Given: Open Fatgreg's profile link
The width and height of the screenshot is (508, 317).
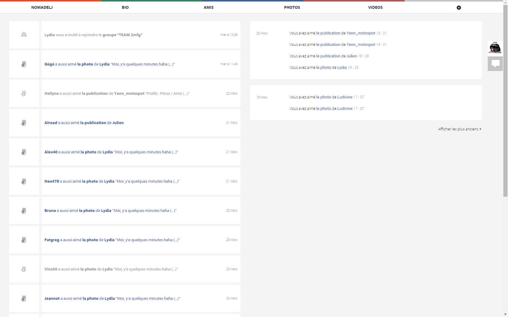Looking at the screenshot, I should tap(52, 240).
